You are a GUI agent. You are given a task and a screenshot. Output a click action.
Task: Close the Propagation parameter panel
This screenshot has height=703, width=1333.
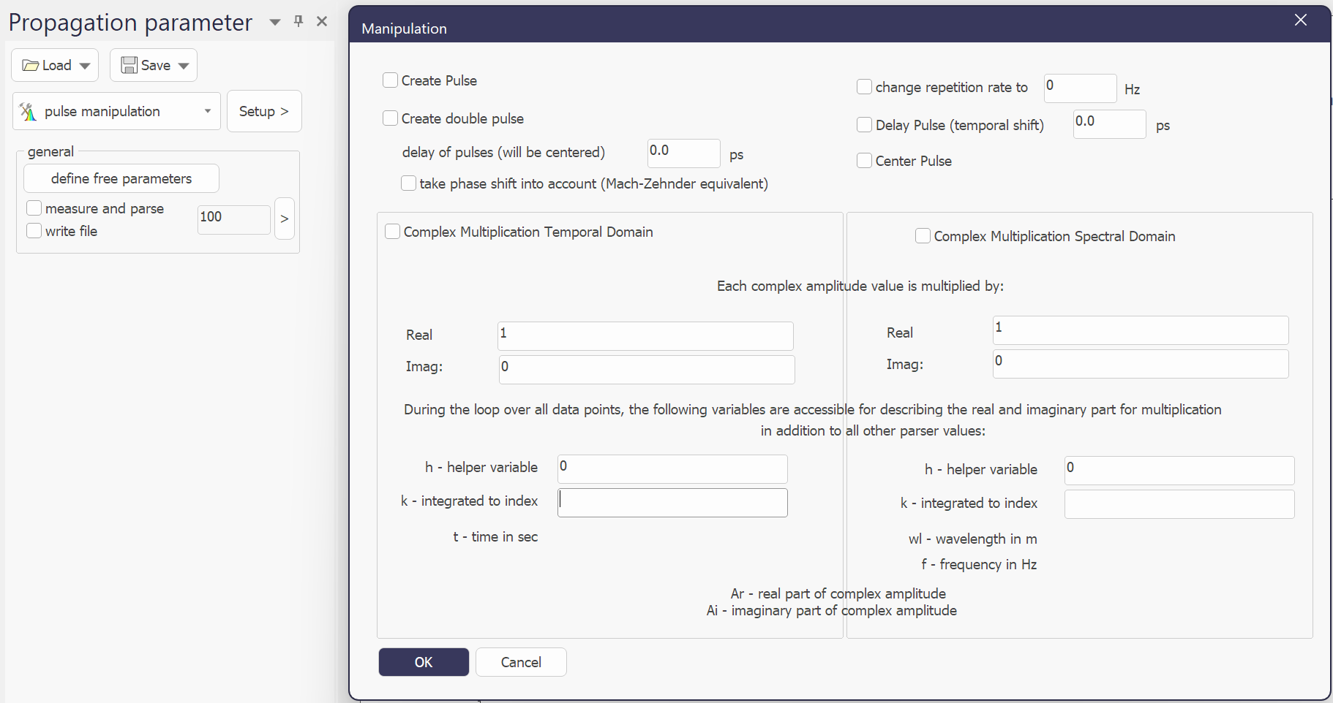coord(322,21)
